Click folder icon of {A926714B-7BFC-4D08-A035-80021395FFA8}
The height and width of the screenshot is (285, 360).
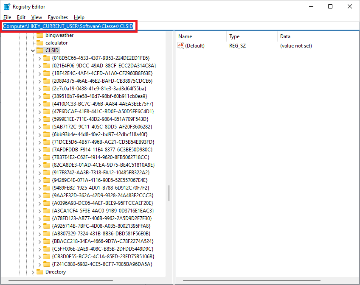pyautogui.click(x=47, y=226)
